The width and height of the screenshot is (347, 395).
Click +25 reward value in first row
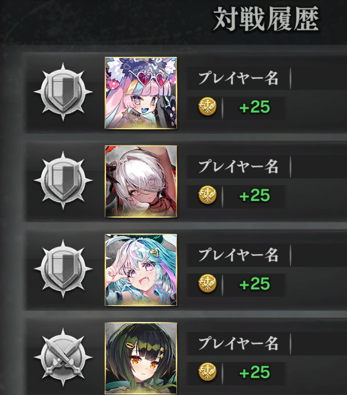pos(255,107)
